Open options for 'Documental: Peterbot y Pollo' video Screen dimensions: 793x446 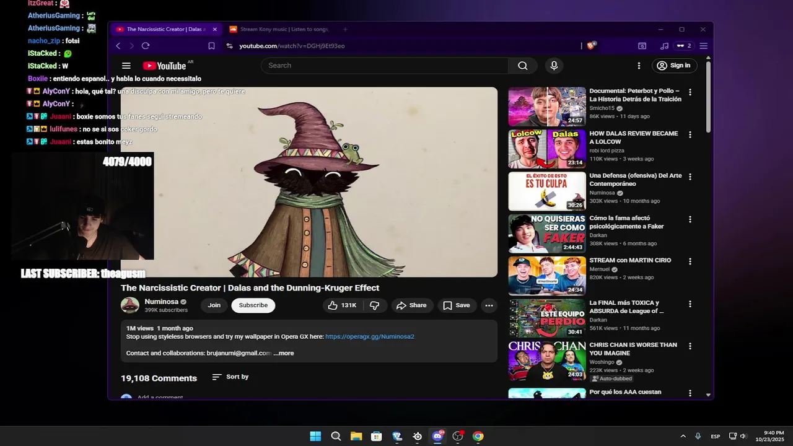pyautogui.click(x=690, y=92)
